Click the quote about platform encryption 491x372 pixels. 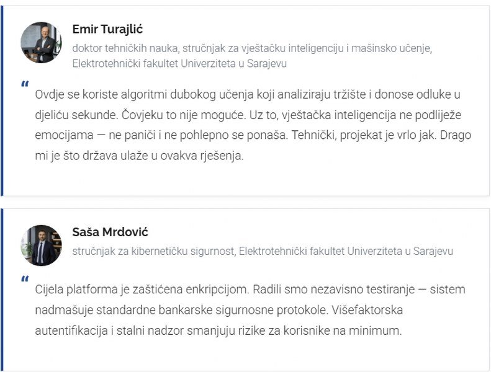pos(250,310)
